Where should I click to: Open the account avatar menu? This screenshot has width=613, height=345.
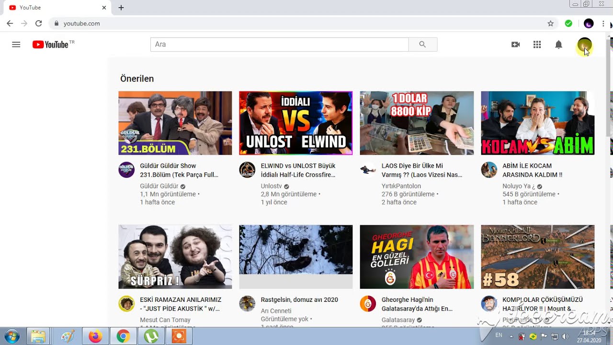tap(584, 45)
